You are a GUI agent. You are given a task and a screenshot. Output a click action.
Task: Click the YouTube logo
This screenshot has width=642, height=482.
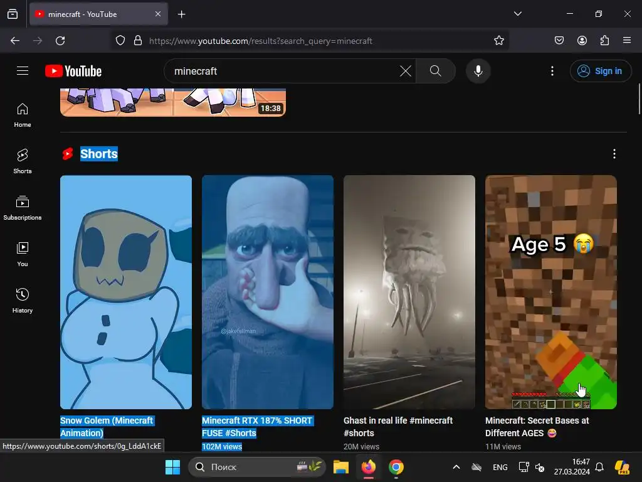73,71
